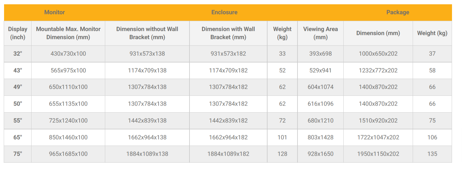Select the Viewing Area (mm) header
This screenshot has width=462, height=169.
(x=320, y=33)
